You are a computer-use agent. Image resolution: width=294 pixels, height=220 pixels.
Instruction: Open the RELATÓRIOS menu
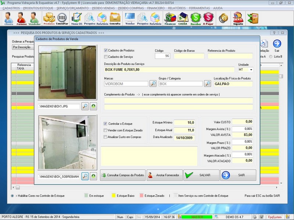tap(177, 8)
